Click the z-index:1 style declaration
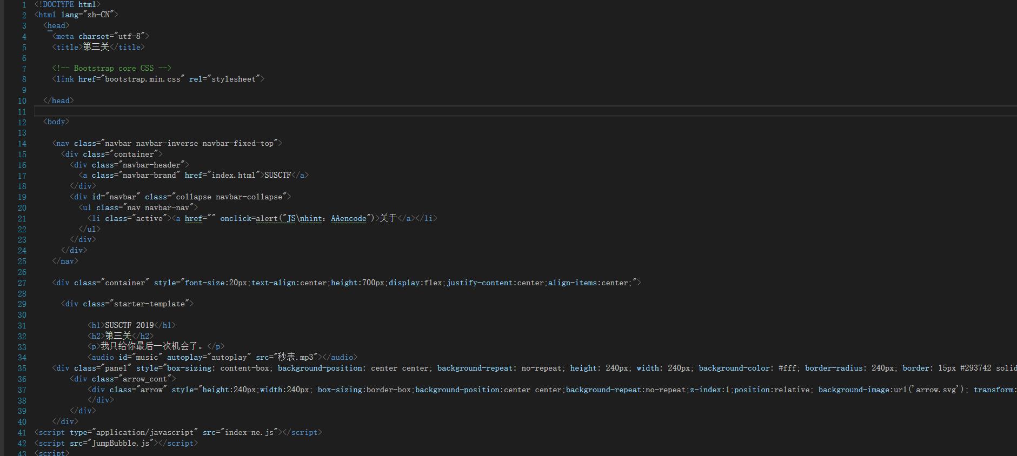This screenshot has height=456, width=1017. pos(710,390)
